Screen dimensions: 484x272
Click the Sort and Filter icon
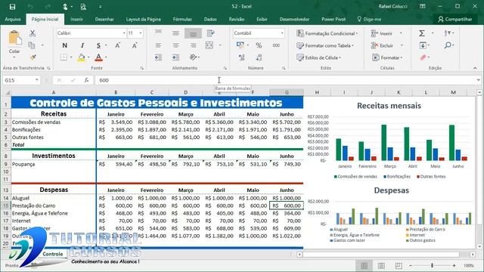[448, 33]
